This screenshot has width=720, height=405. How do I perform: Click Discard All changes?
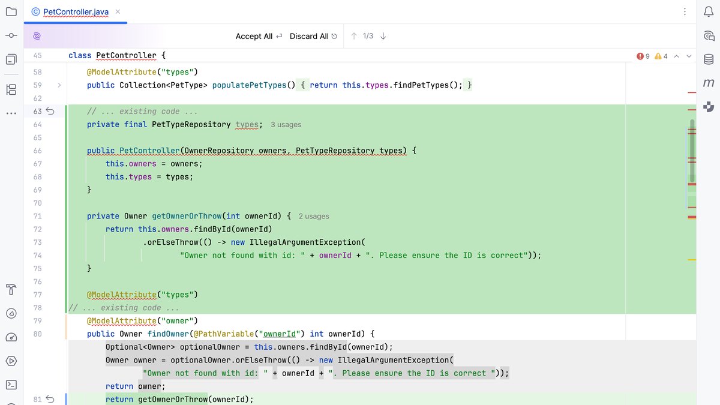coord(313,36)
